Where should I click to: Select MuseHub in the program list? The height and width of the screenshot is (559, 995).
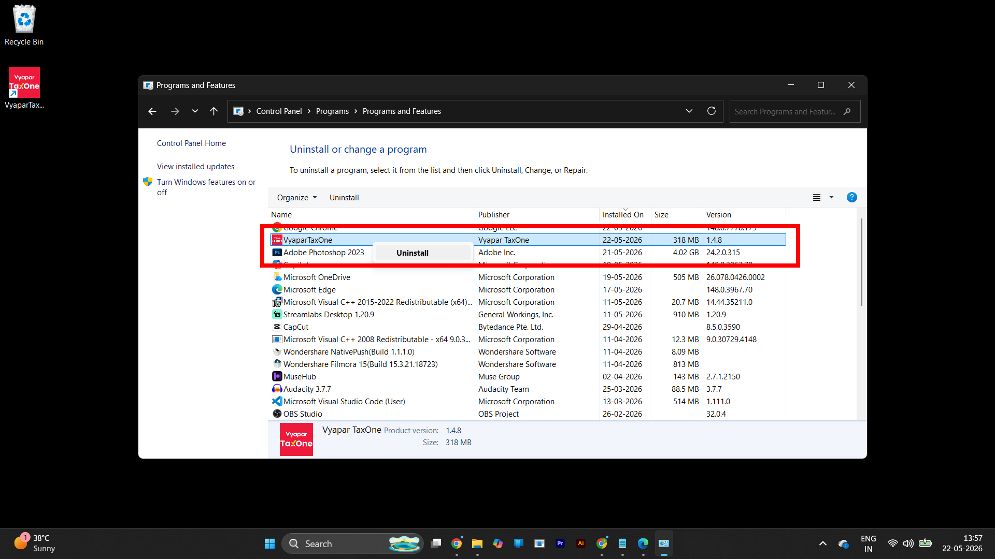click(528, 377)
